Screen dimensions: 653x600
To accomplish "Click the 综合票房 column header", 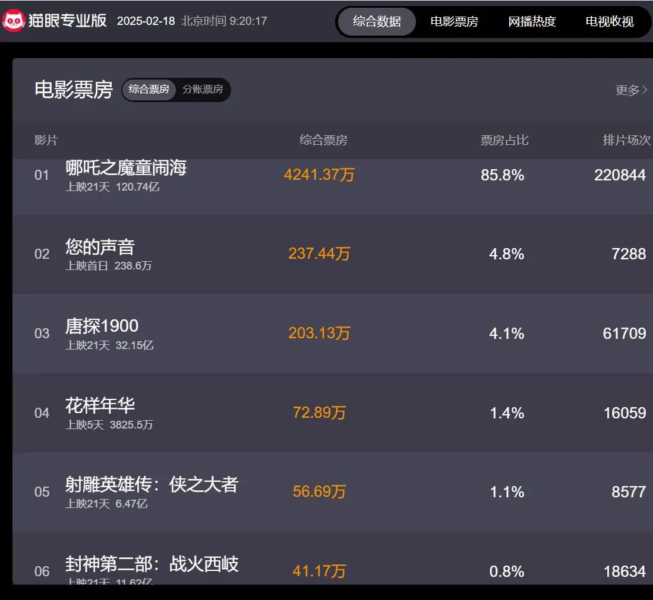I will point(323,141).
